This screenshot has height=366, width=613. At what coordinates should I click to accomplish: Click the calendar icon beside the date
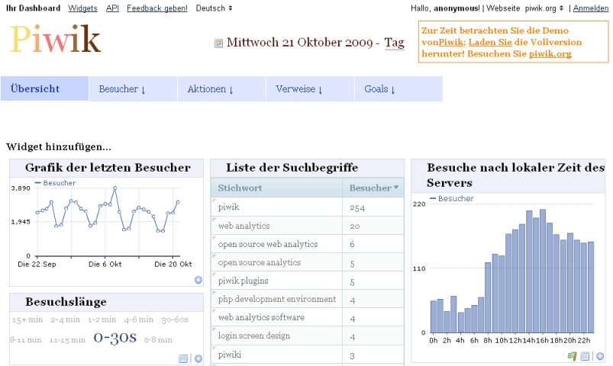[x=218, y=43]
